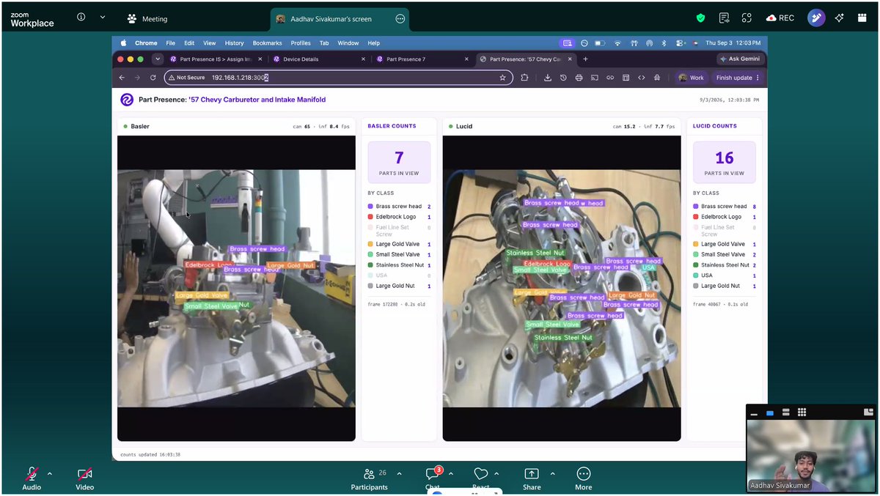Open the Apple menu

(124, 43)
